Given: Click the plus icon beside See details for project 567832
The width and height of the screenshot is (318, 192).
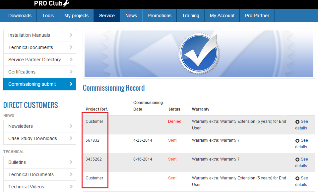Looking at the screenshot, I should coord(297,140).
